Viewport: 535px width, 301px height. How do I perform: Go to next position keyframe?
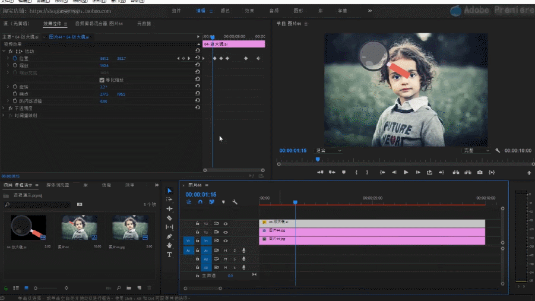click(x=189, y=58)
